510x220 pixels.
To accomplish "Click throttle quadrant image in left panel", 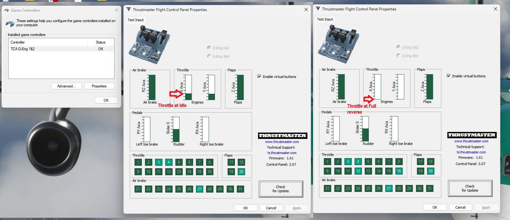I will coord(149,45).
